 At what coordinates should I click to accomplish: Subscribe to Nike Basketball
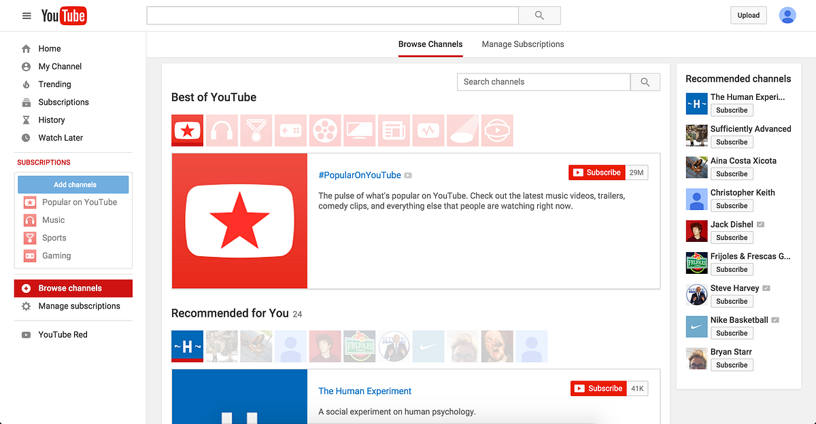732,333
